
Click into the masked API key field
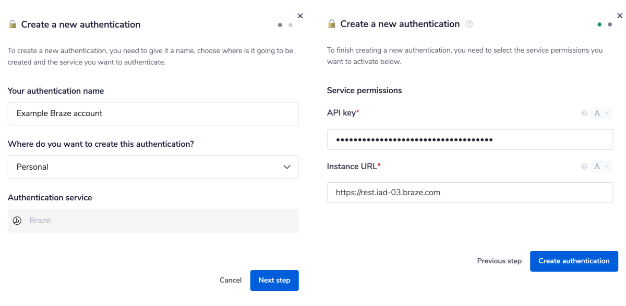[469, 139]
